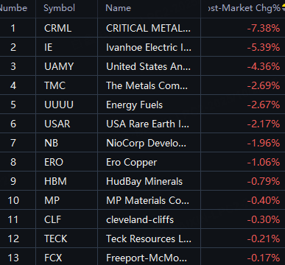Screen dimensions: 285x265
Task: Choose The Metals Company row
Action: [142, 85]
